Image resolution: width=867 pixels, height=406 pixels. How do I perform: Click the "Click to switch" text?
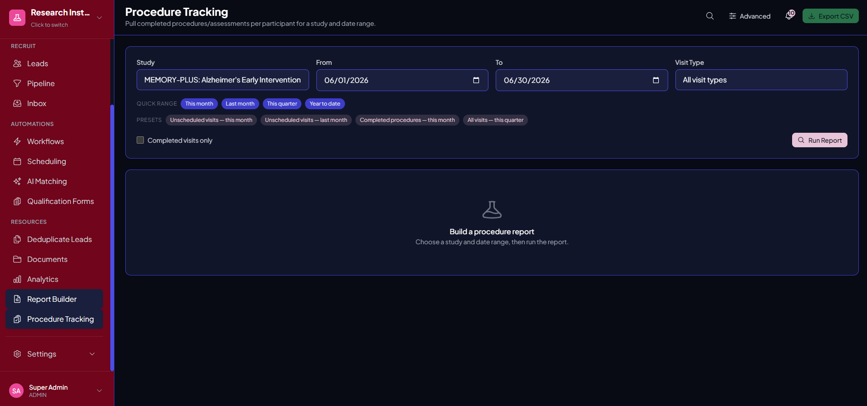point(49,25)
